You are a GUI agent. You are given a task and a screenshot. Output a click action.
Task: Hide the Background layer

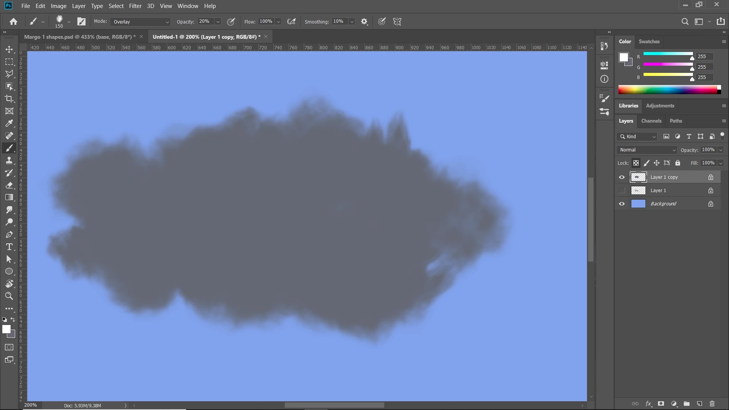(x=622, y=204)
